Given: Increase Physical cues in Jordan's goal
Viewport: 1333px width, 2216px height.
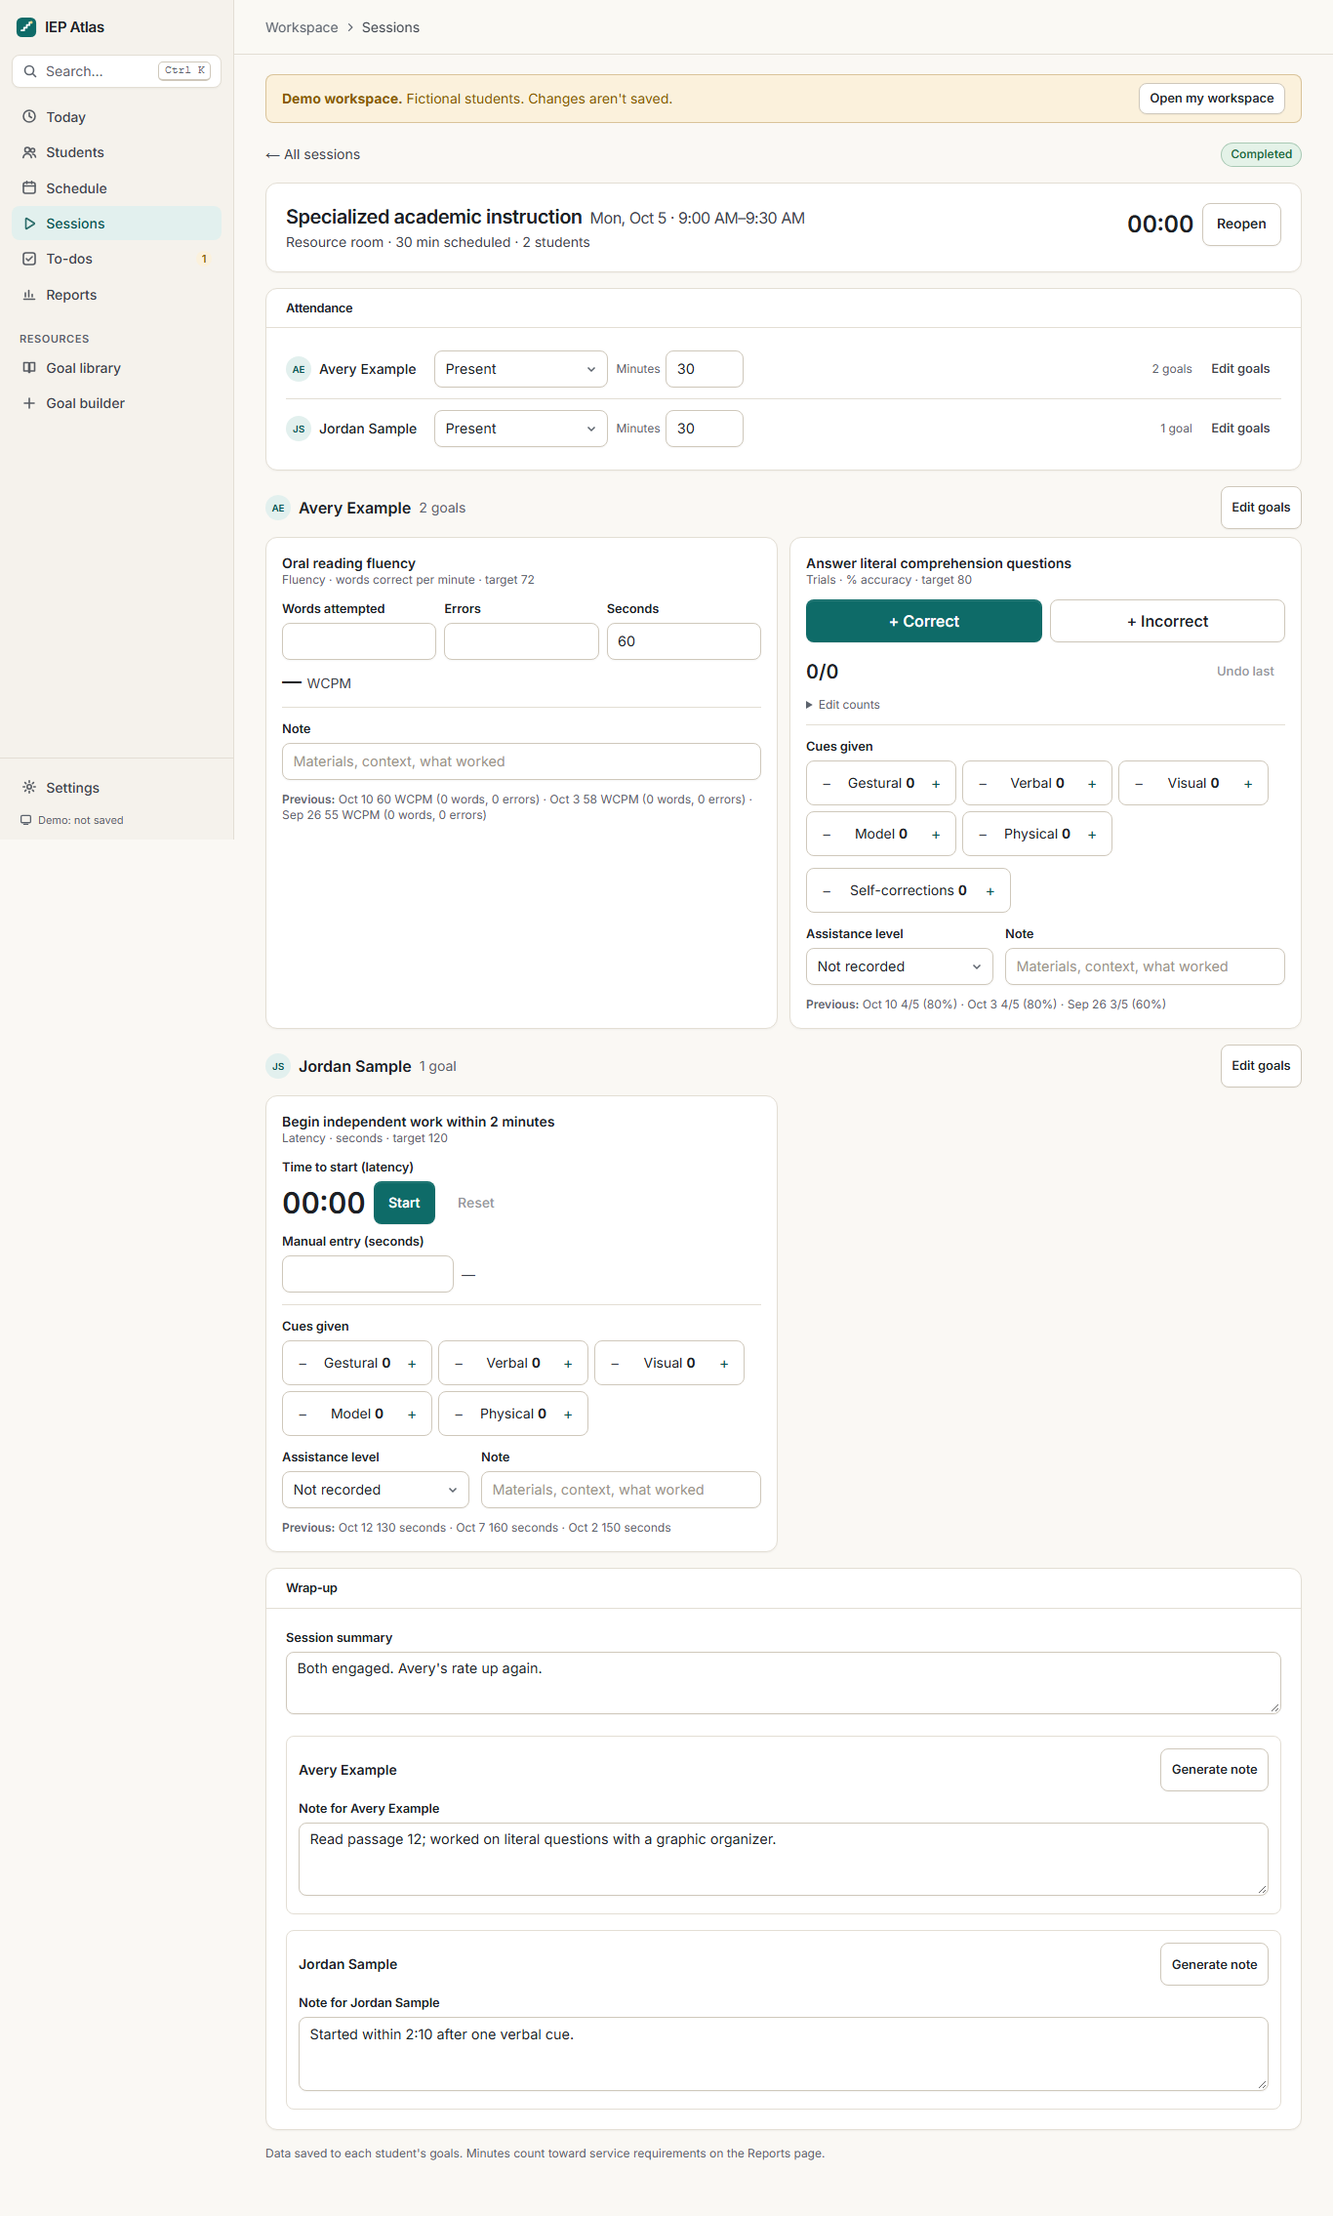Looking at the screenshot, I should [568, 1415].
